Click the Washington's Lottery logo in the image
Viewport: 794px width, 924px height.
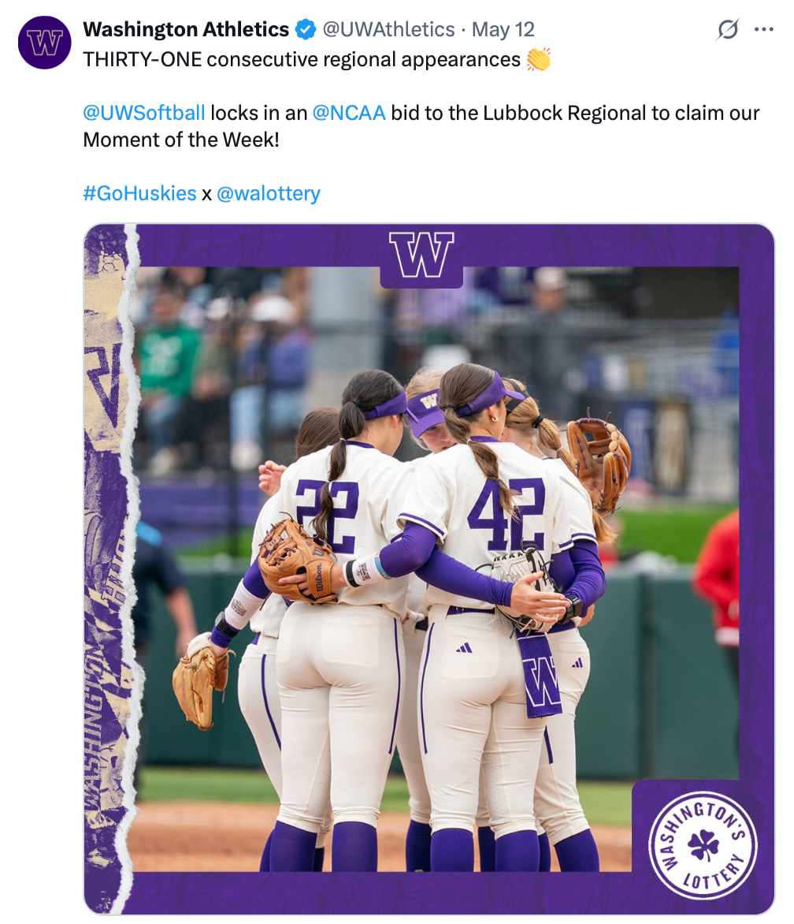(x=703, y=846)
